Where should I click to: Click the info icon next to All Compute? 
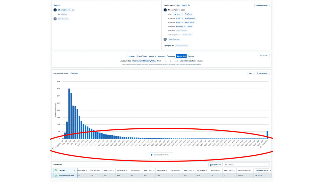pyautogui.click(x=73, y=10)
